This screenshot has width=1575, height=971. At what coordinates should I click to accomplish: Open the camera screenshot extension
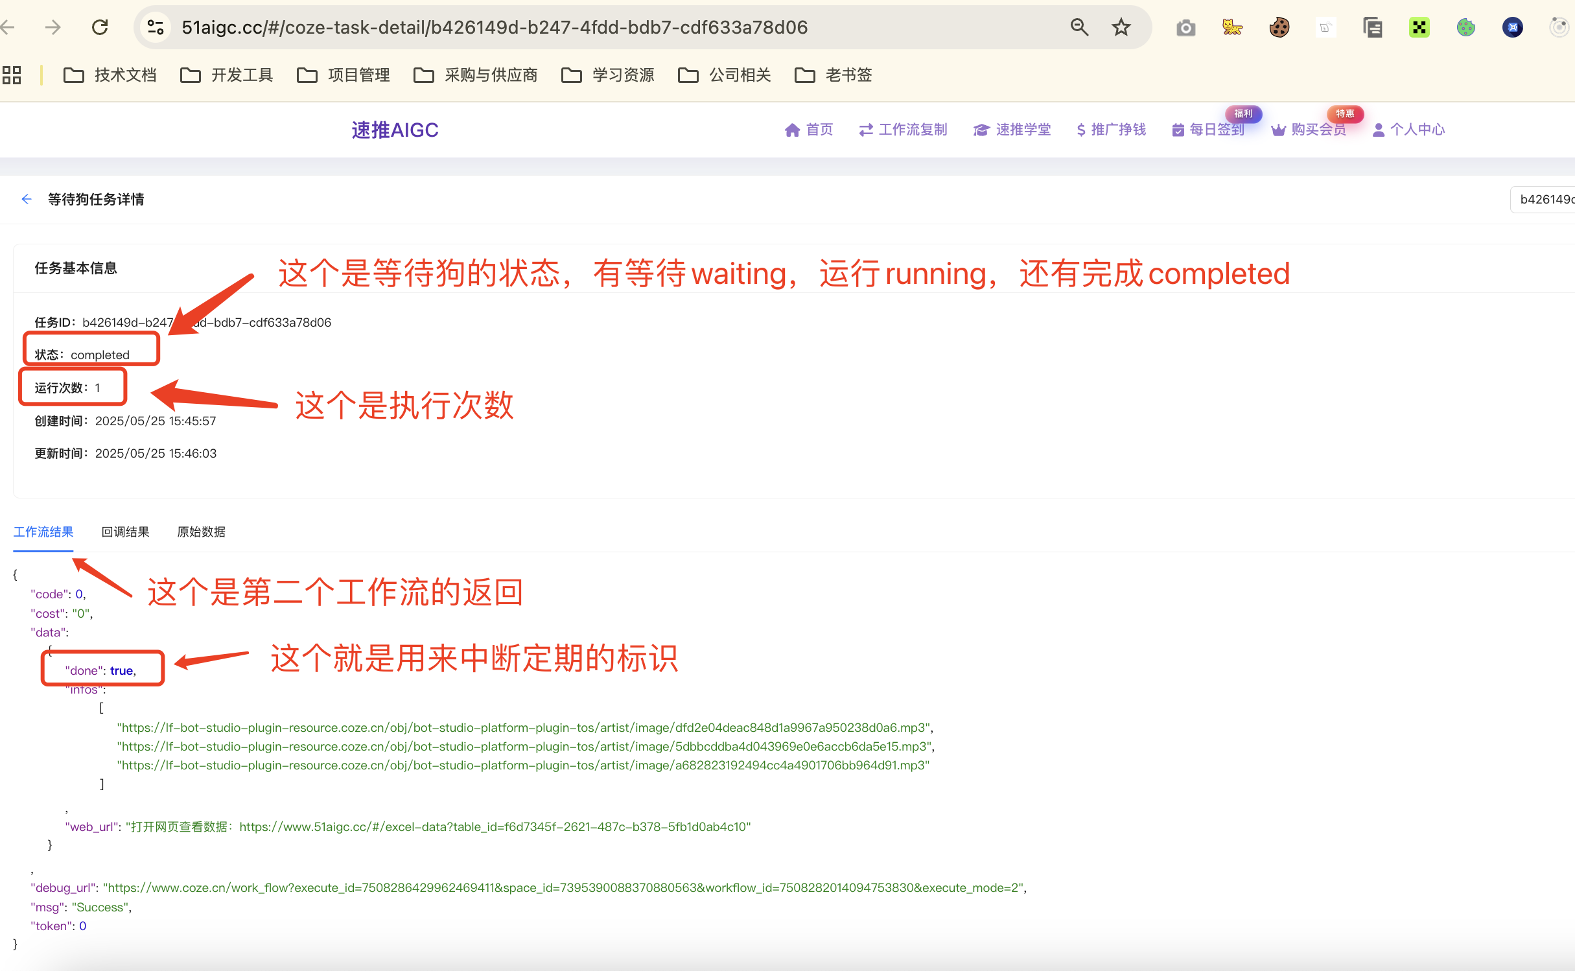point(1185,27)
